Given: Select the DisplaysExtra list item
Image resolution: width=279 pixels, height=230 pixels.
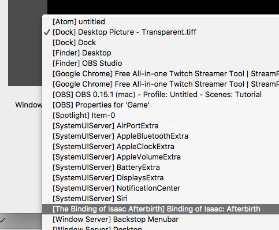Looking at the screenshot, I should click(161, 177).
